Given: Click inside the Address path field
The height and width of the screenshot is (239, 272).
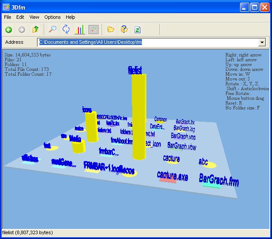Looking at the screenshot, I should (x=149, y=42).
